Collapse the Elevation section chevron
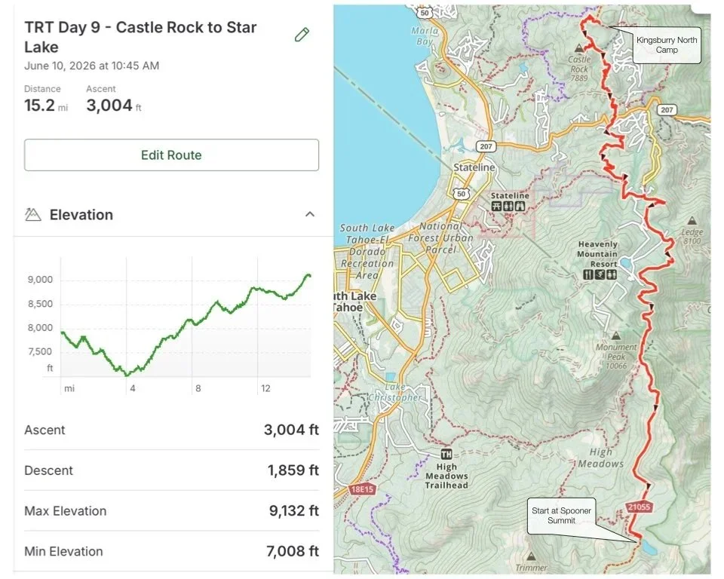This screenshot has width=724, height=579. [310, 214]
